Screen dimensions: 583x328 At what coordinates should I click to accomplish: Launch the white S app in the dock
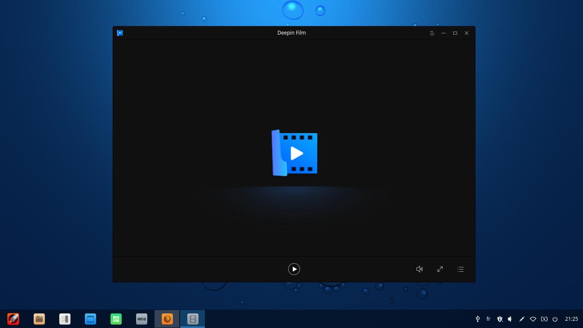click(x=65, y=319)
